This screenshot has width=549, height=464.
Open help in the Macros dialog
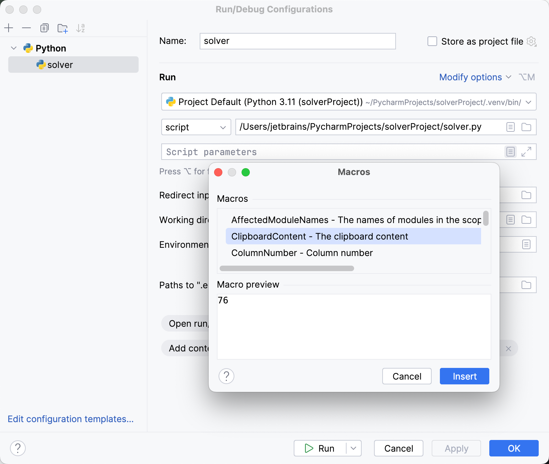226,376
